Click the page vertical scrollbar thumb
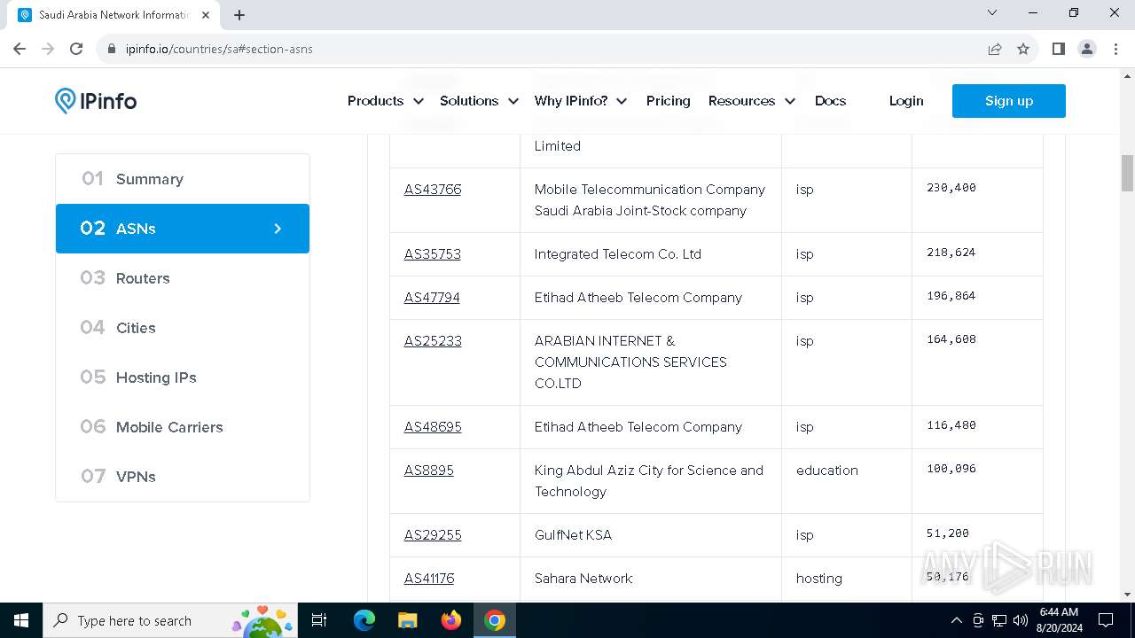 [1127, 173]
